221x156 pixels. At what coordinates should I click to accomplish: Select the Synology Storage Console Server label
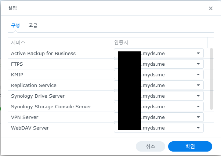click(51, 107)
